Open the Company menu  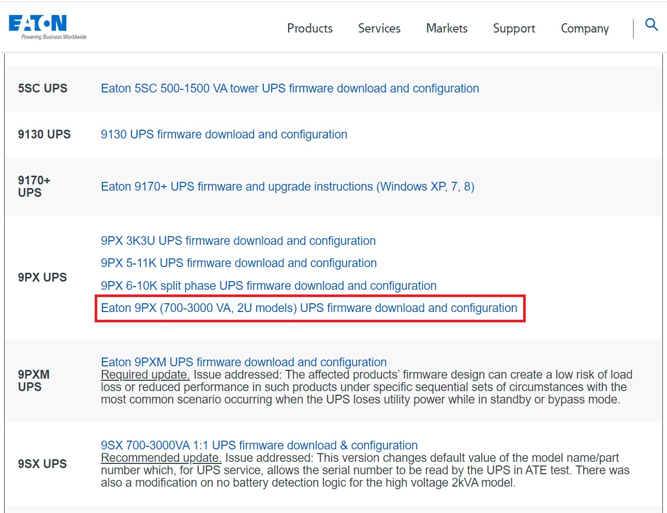(585, 29)
